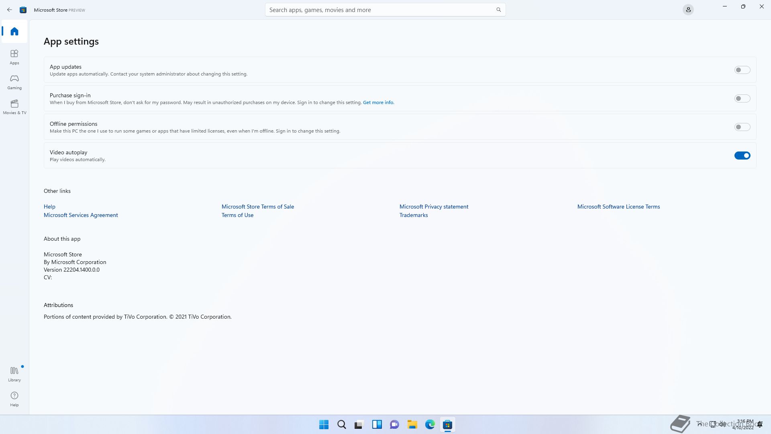771x434 pixels.
Task: Toggle the Purchase sign-in switch
Action: click(x=742, y=98)
